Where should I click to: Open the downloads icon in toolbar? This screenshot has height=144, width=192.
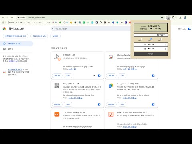180,18
